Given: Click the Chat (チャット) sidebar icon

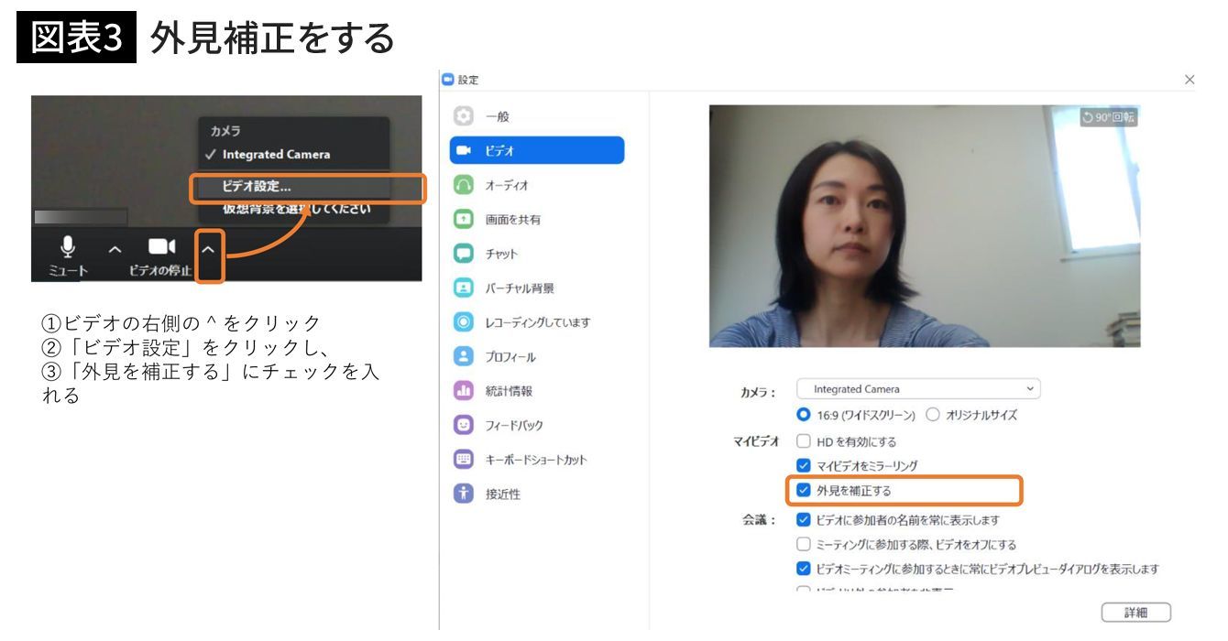Looking at the screenshot, I should pos(464,254).
